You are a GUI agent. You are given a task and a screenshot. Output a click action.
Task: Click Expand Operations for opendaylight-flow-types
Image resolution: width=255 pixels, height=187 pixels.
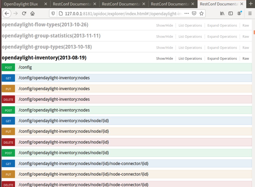click(x=222, y=26)
